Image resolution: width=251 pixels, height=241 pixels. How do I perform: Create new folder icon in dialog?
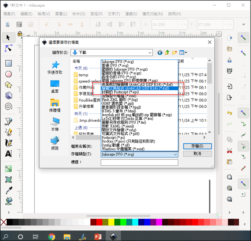tap(174, 52)
